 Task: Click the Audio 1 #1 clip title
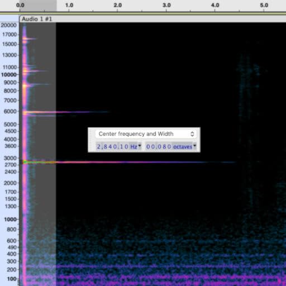(x=37, y=19)
